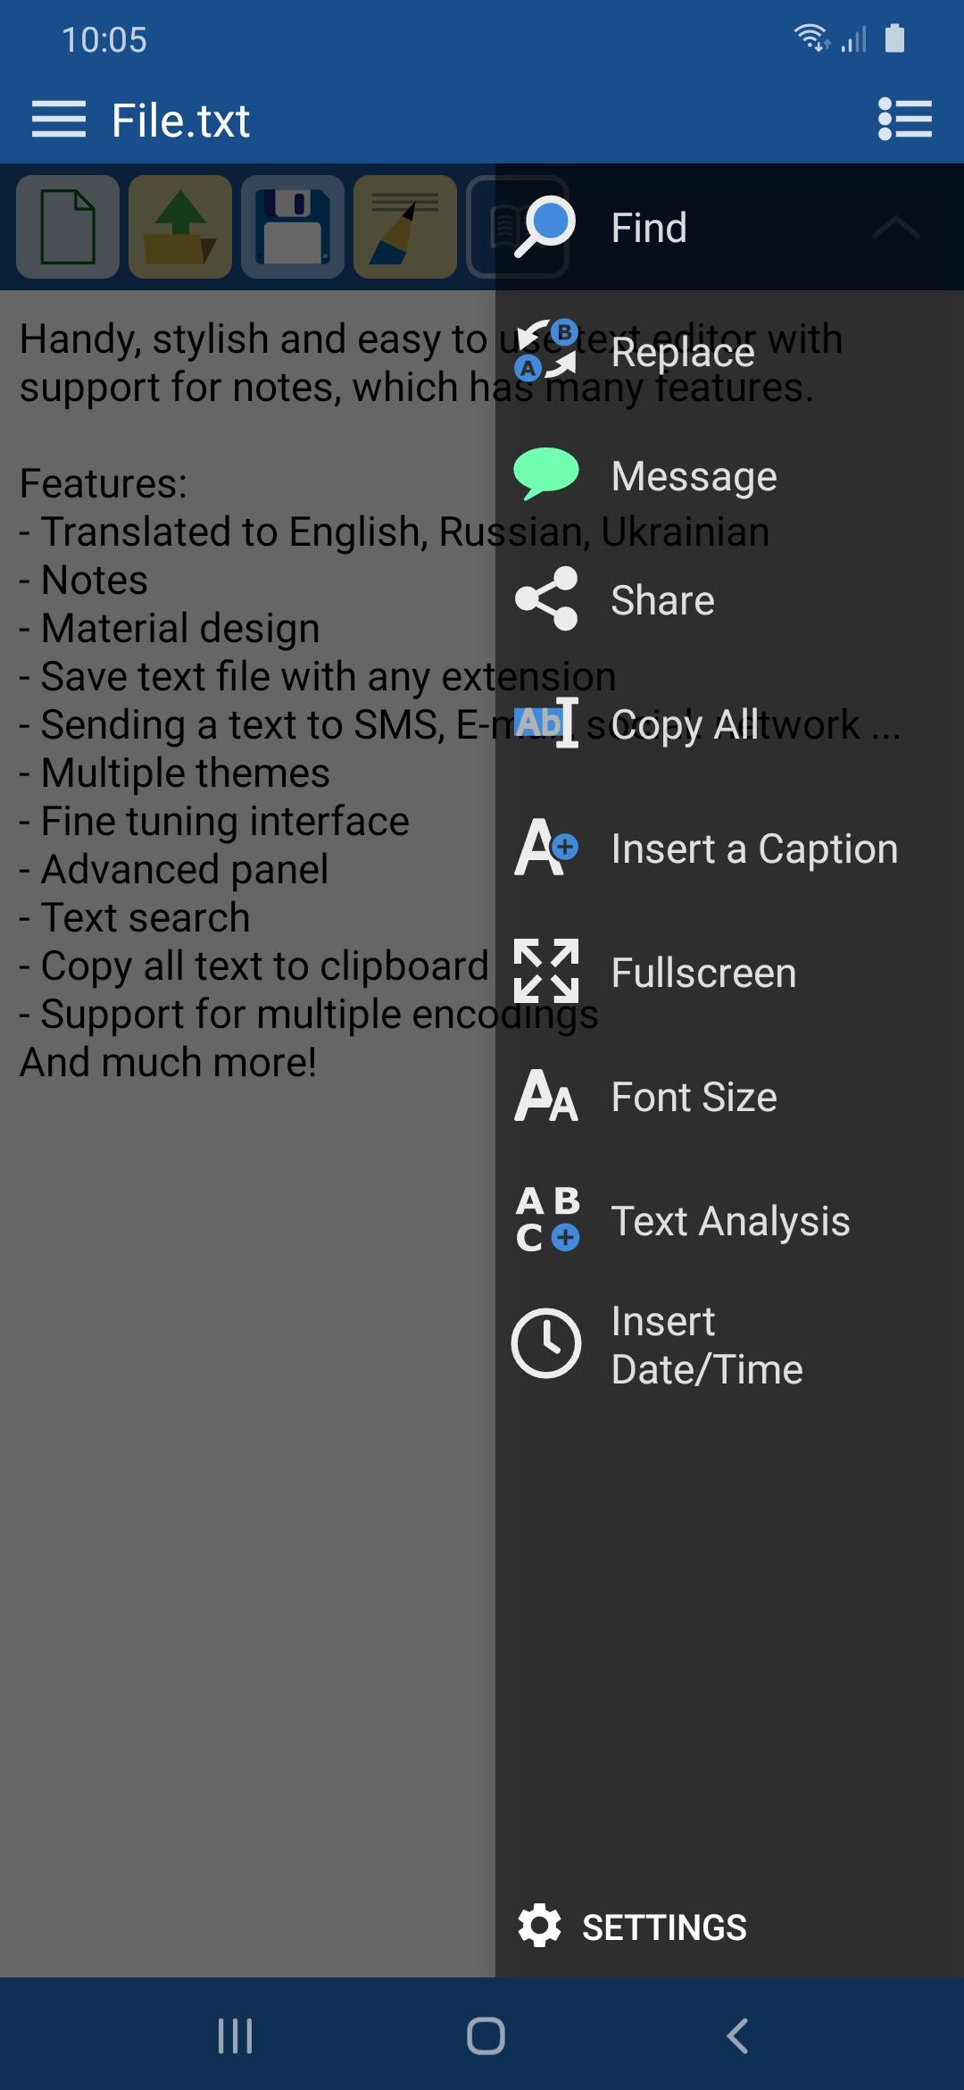Tap the Share icon
This screenshot has height=2090, width=964.
tap(546, 598)
